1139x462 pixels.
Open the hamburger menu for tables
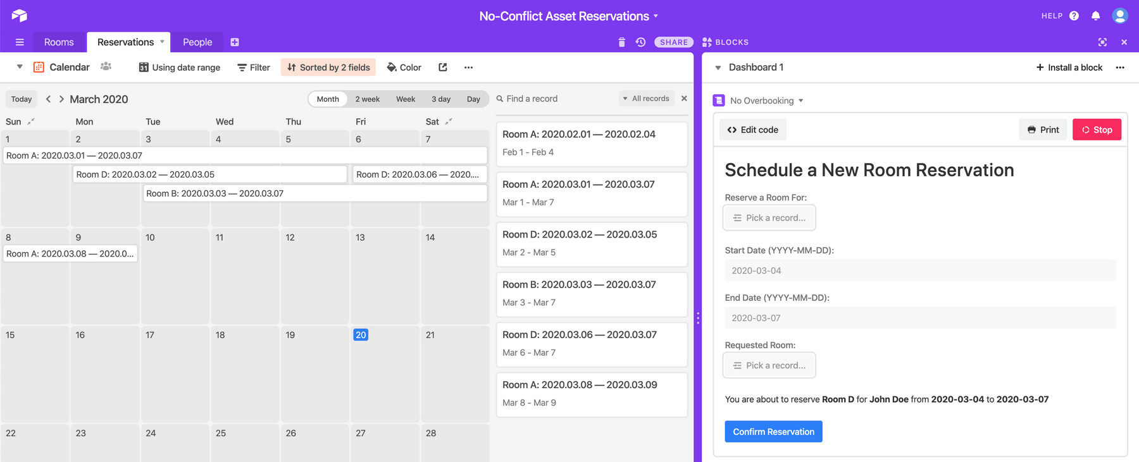tap(20, 42)
